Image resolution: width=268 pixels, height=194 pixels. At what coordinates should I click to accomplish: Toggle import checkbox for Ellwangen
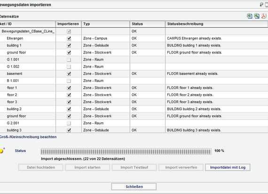[69, 38]
